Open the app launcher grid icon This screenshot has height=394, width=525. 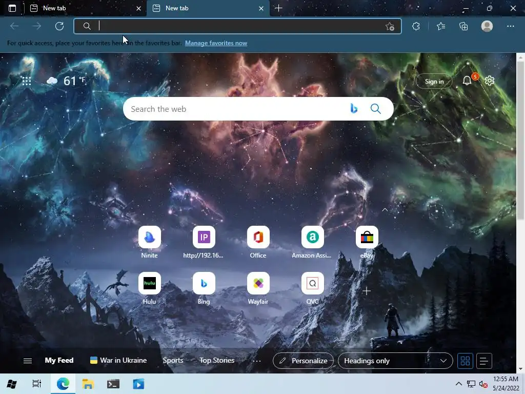pos(27,81)
